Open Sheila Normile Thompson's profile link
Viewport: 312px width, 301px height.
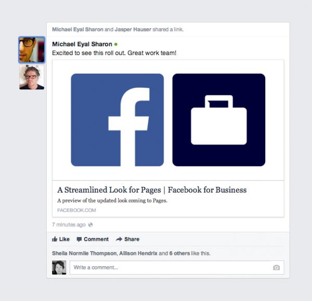coord(85,253)
